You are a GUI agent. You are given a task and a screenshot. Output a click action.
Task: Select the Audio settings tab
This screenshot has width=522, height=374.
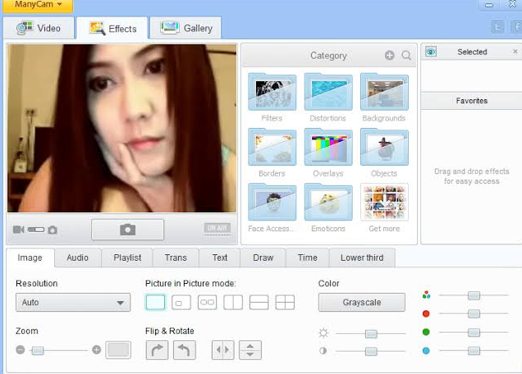pos(78,258)
